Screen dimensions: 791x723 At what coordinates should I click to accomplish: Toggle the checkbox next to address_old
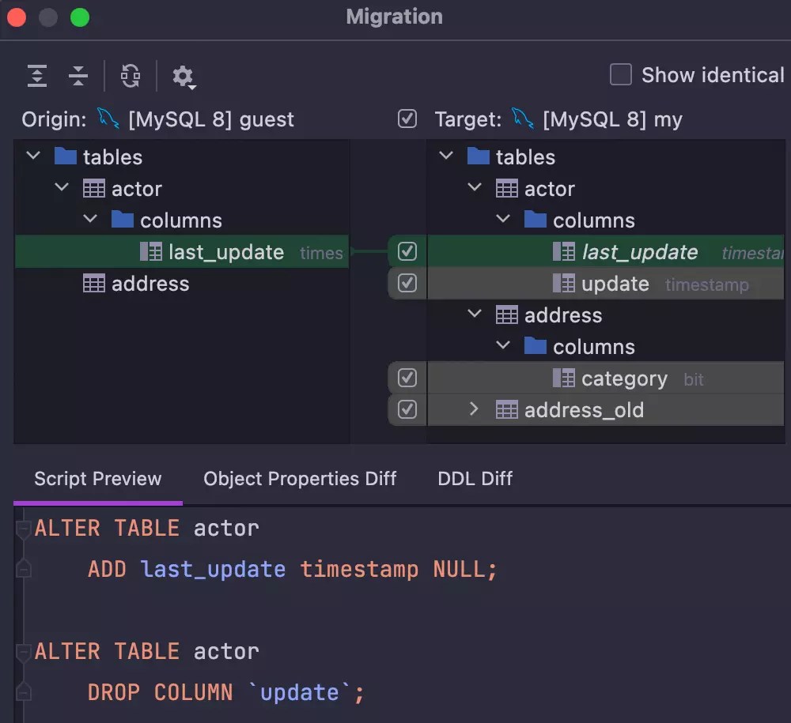click(407, 409)
